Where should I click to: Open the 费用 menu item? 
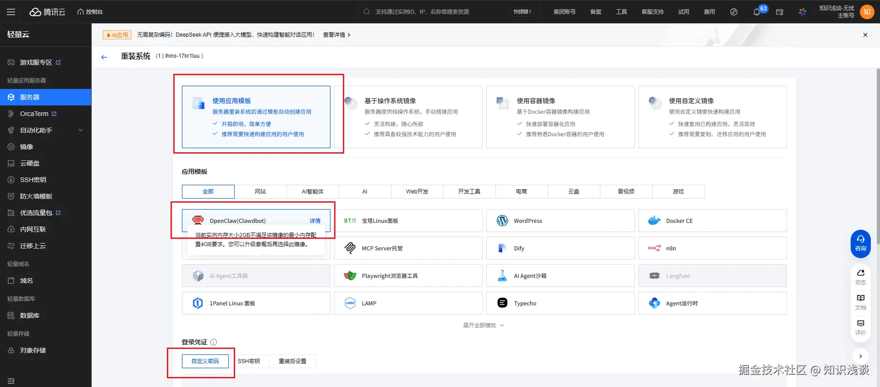click(709, 12)
